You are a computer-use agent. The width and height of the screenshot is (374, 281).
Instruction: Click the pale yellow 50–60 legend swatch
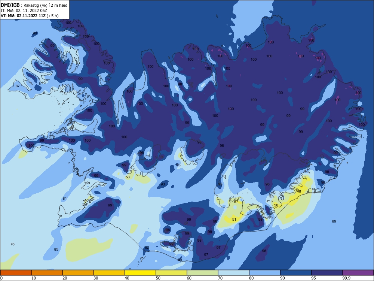pyautogui.click(x=171, y=273)
